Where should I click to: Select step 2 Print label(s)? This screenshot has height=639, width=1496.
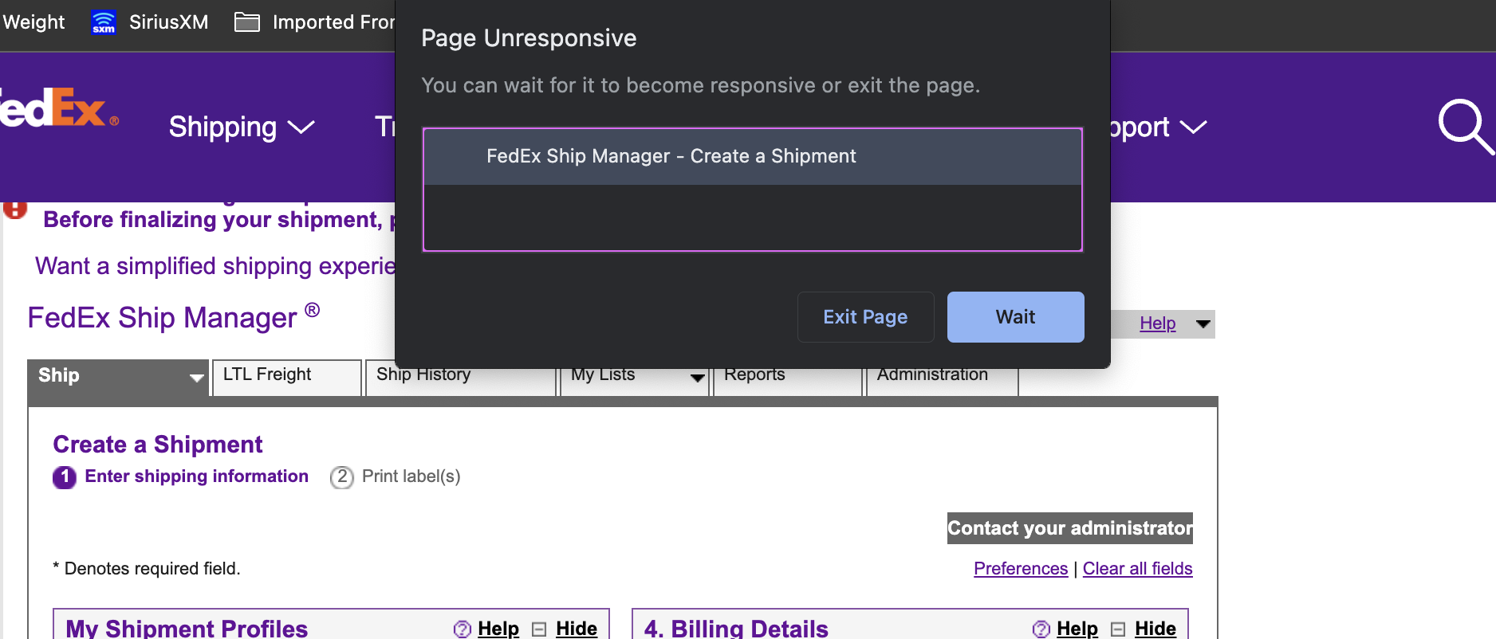tap(396, 476)
